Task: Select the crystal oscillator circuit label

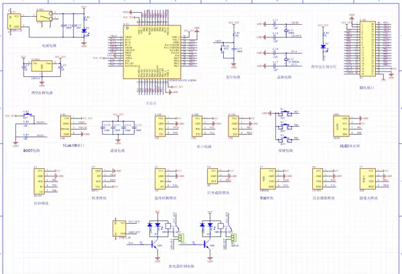Action: click(x=283, y=76)
